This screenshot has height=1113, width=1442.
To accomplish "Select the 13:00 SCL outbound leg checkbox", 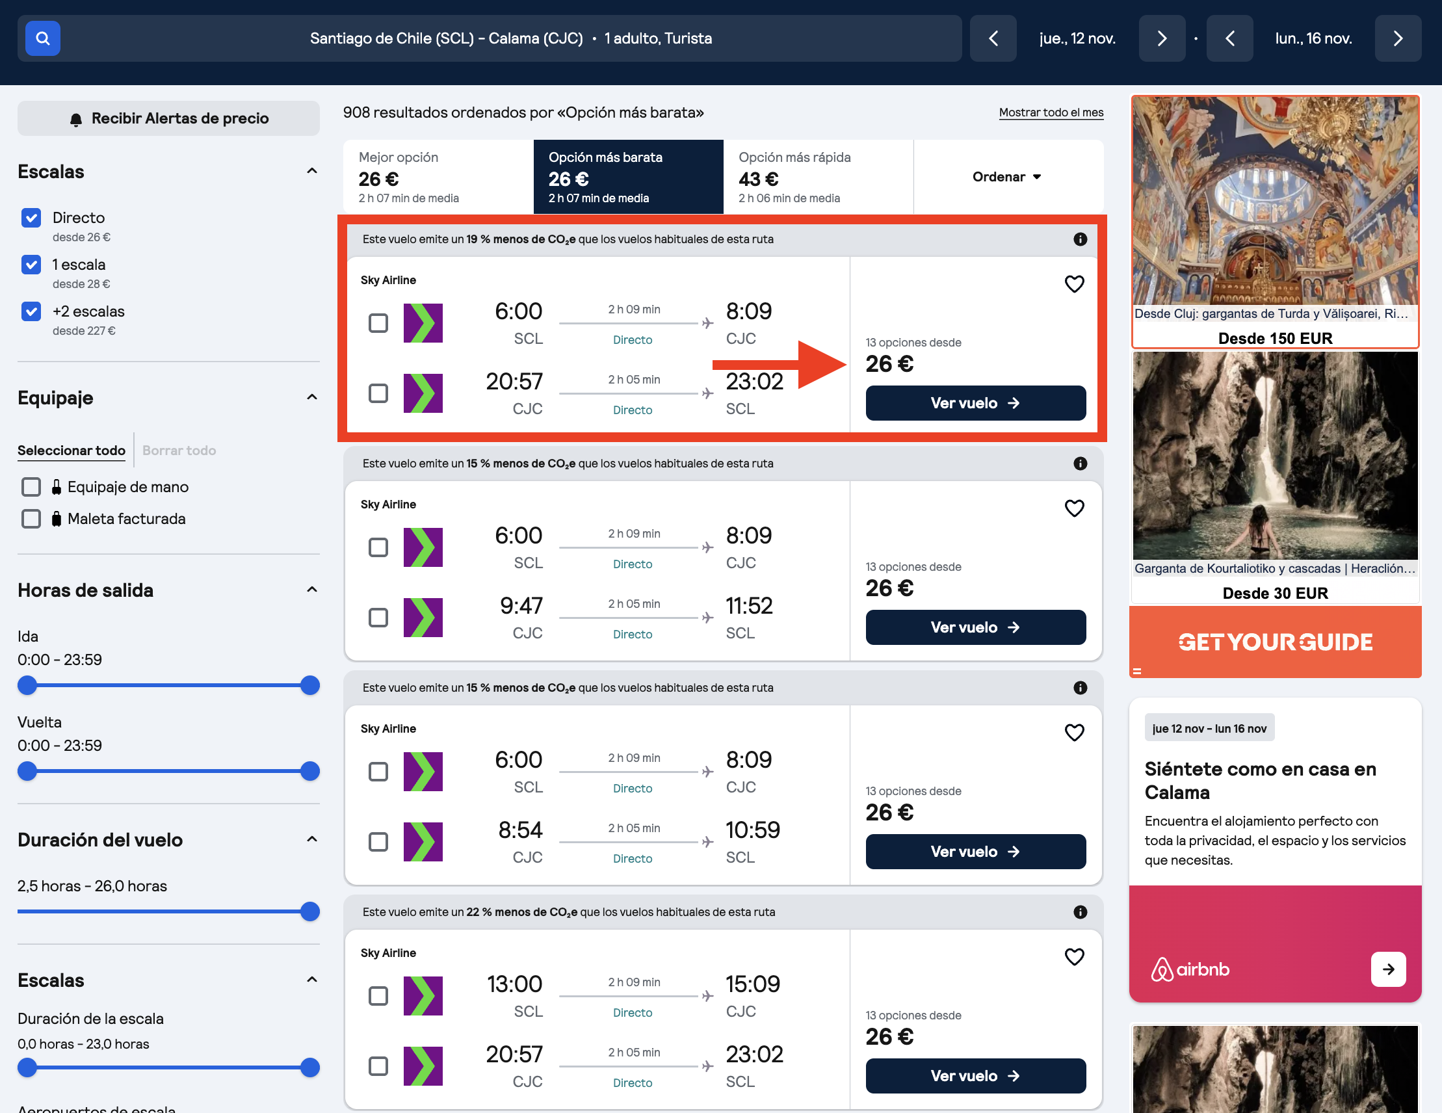I will click(x=378, y=995).
